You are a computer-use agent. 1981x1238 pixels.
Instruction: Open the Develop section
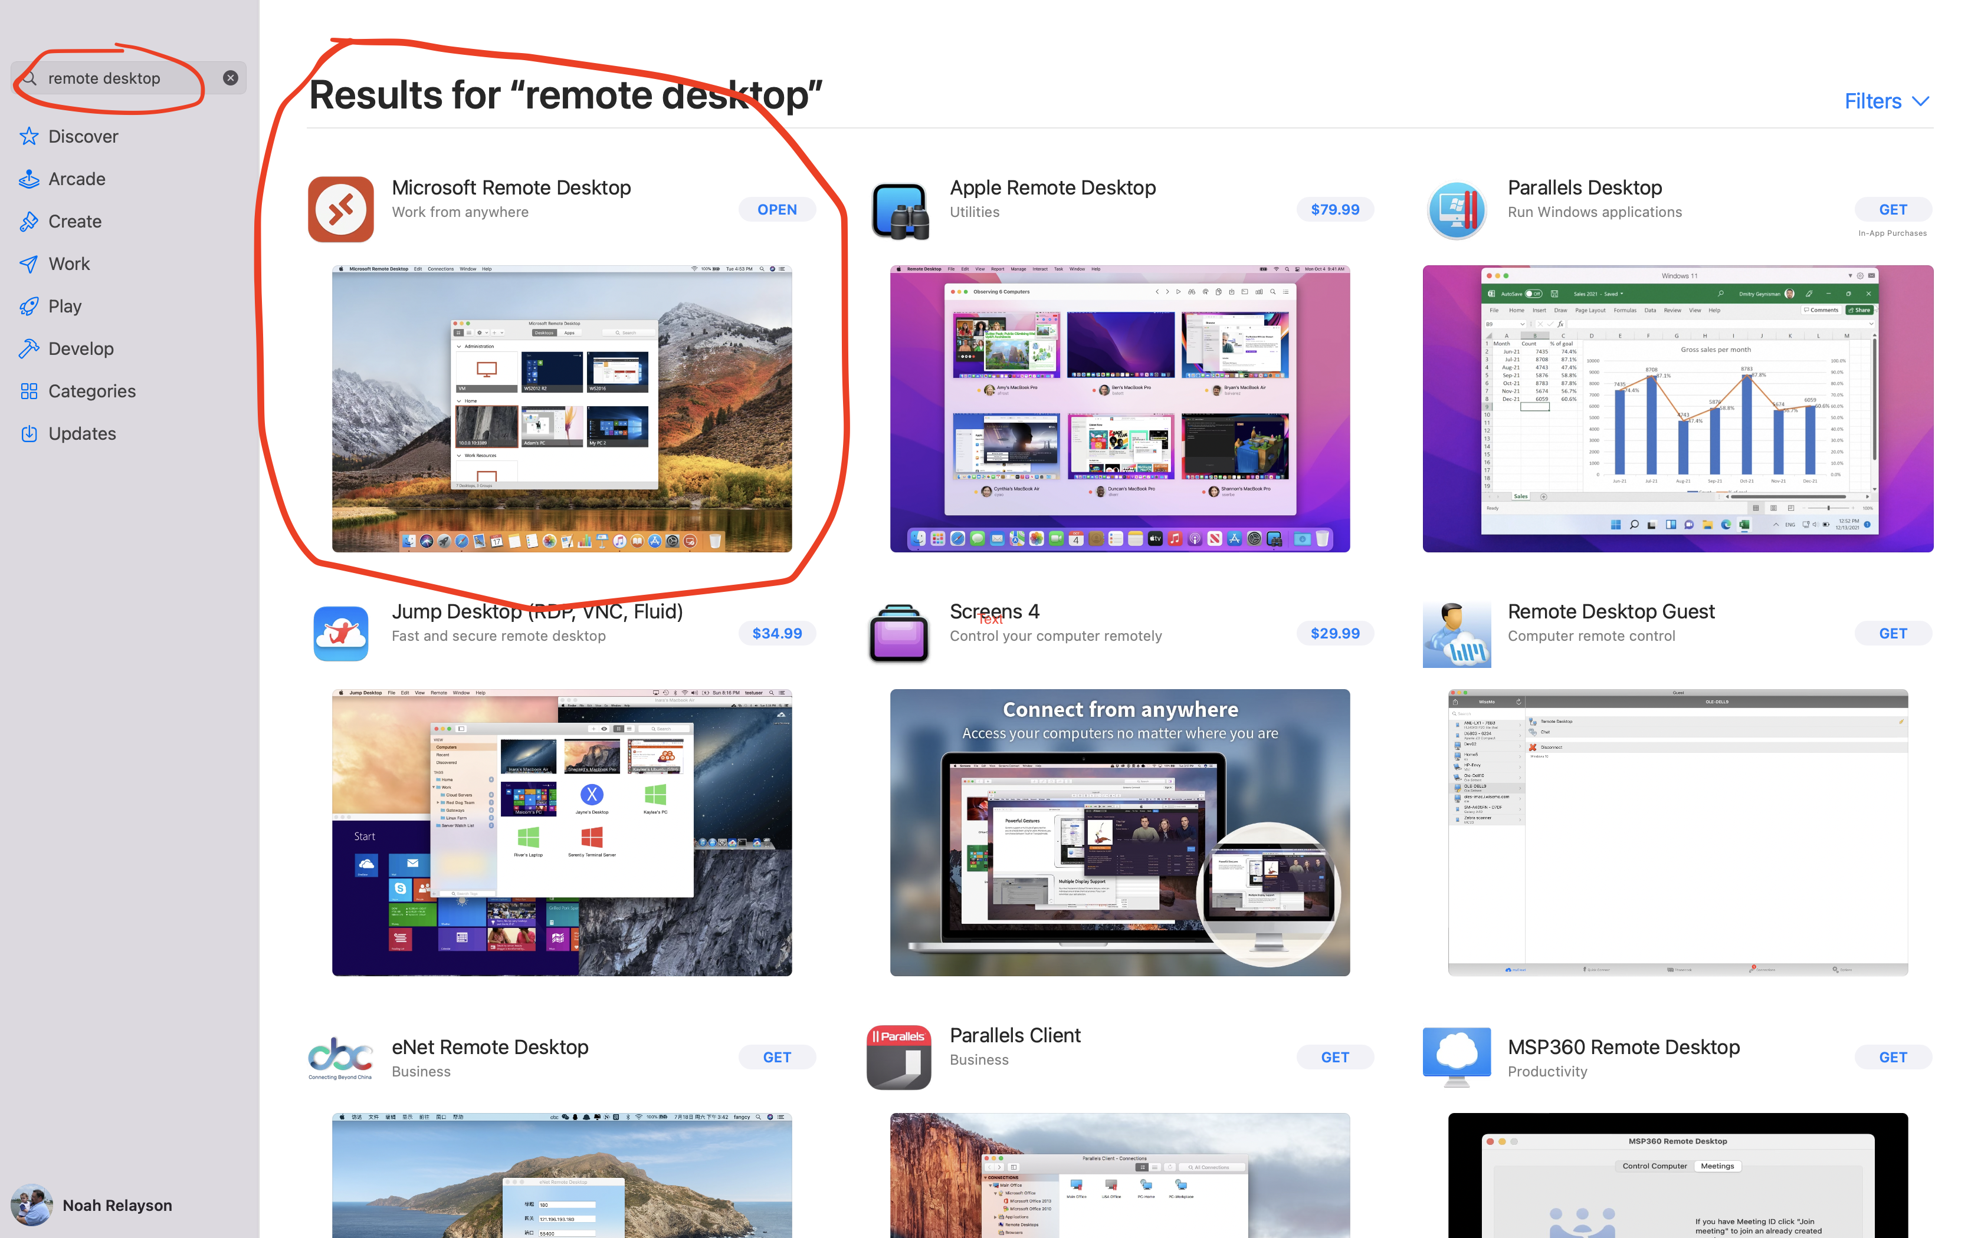(x=81, y=349)
